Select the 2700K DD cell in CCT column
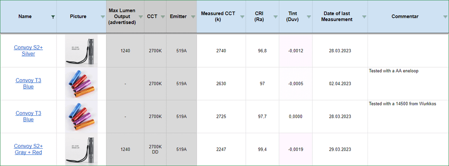Viewport: 449px width, 166px height. [155, 149]
